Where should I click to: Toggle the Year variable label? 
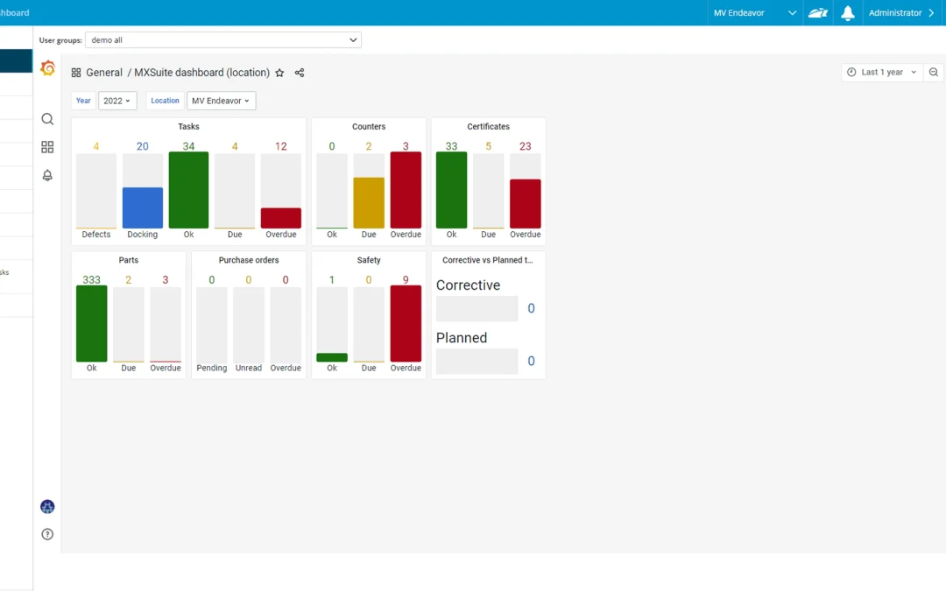83,100
